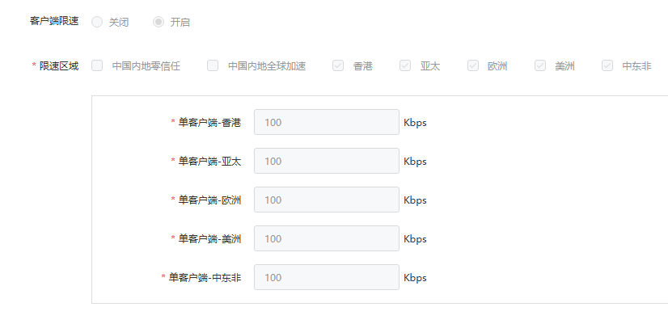Click the 单客户端-亚太 label text
Viewport: 668px width, 324px height.
click(209, 162)
